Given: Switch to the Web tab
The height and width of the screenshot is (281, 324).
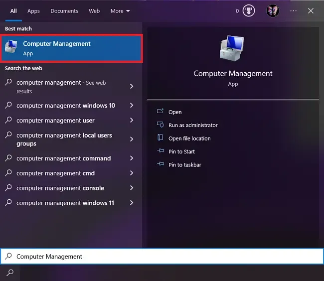Looking at the screenshot, I should (94, 11).
